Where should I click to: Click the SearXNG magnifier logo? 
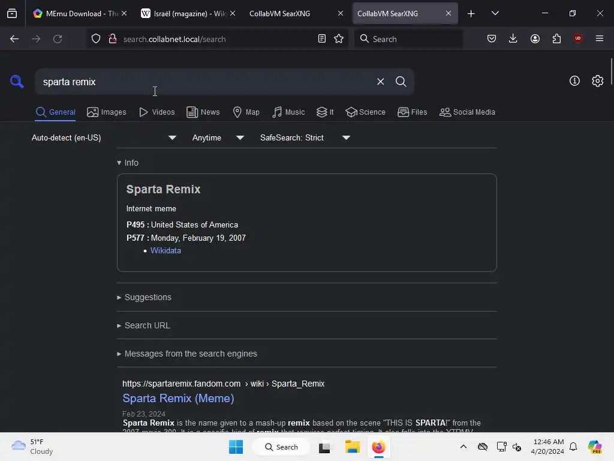tap(17, 82)
